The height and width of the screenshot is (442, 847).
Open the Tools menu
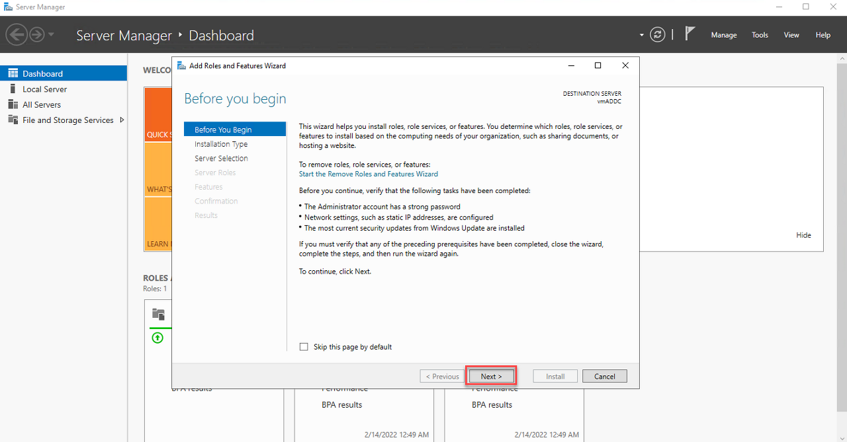760,35
